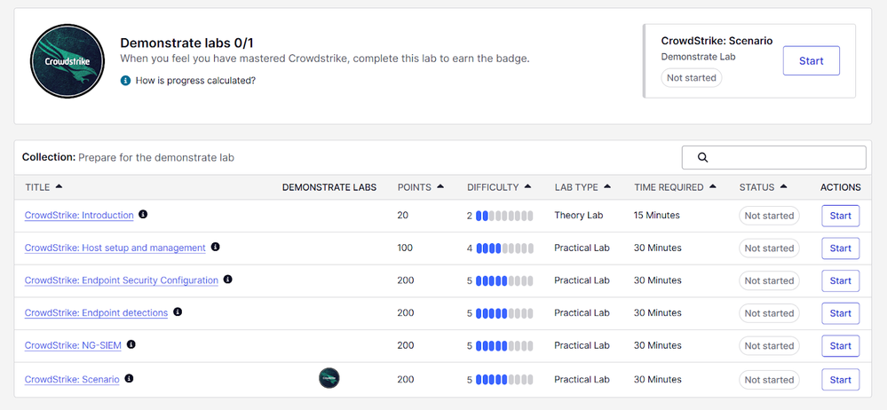Click the large Crowdstrike badge logo
The width and height of the screenshot is (887, 410).
point(68,60)
